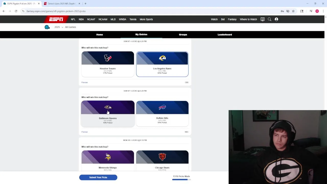The image size is (327, 184).
Task: Bookmark this page with the star icon
Action: 293,11
